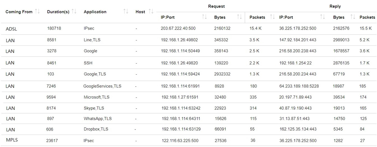
Task: Click the Request group header
Action: click(x=216, y=6)
